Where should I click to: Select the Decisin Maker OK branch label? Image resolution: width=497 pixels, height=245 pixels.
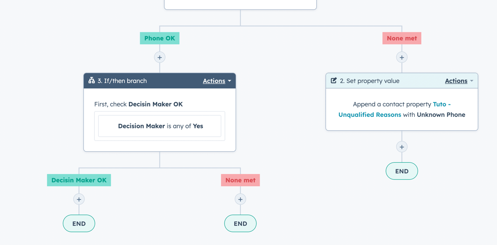point(79,180)
